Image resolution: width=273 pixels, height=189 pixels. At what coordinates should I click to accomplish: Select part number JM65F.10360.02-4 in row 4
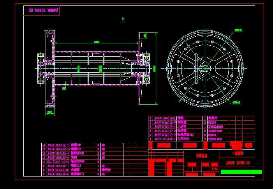(165, 127)
